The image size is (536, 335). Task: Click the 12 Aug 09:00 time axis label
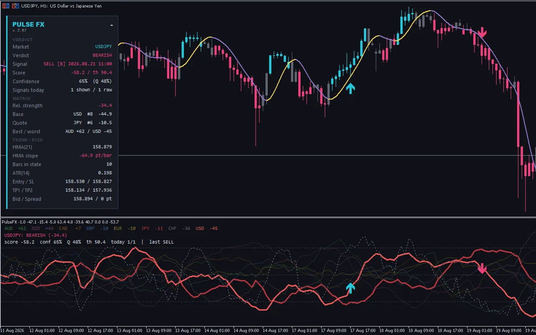71,331
